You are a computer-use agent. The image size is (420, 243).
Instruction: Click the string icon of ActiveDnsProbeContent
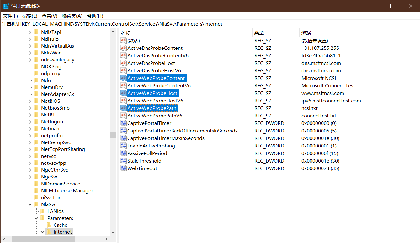[124, 48]
